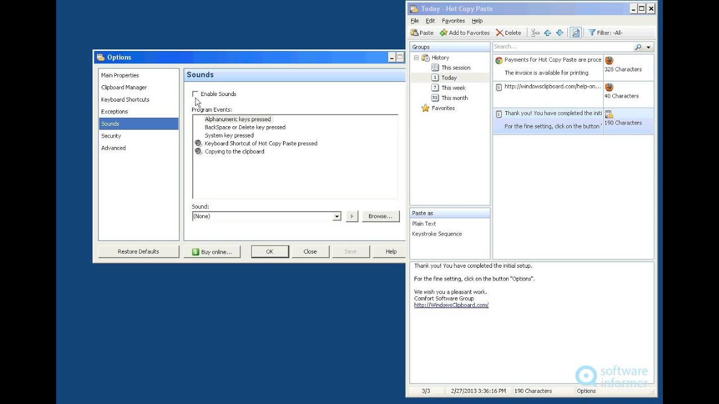Open the File menu
Image resolution: width=719 pixels, height=404 pixels.
pos(415,21)
